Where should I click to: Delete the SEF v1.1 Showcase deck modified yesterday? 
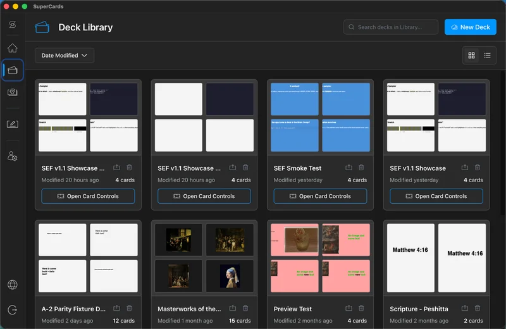pyautogui.click(x=478, y=167)
